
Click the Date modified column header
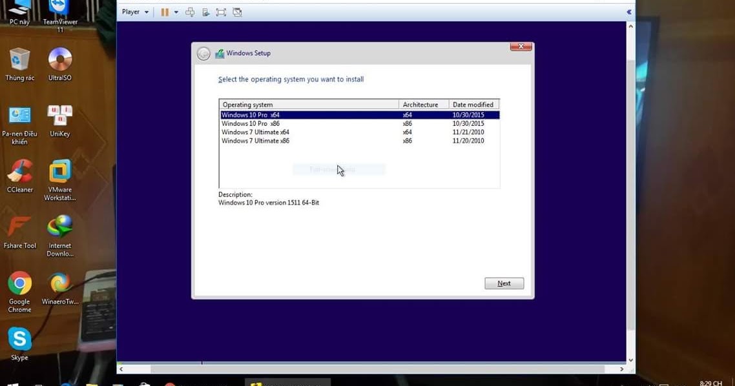coord(474,105)
